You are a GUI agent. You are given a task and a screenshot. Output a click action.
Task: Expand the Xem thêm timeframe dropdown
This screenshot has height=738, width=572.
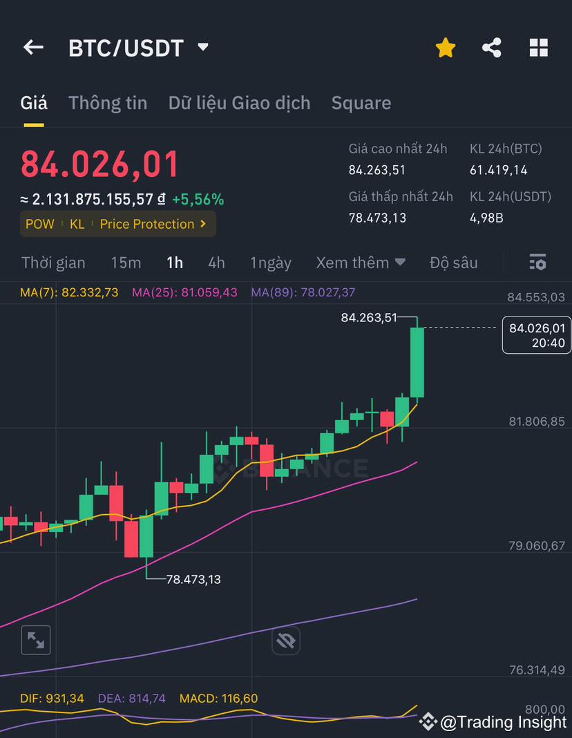point(361,262)
